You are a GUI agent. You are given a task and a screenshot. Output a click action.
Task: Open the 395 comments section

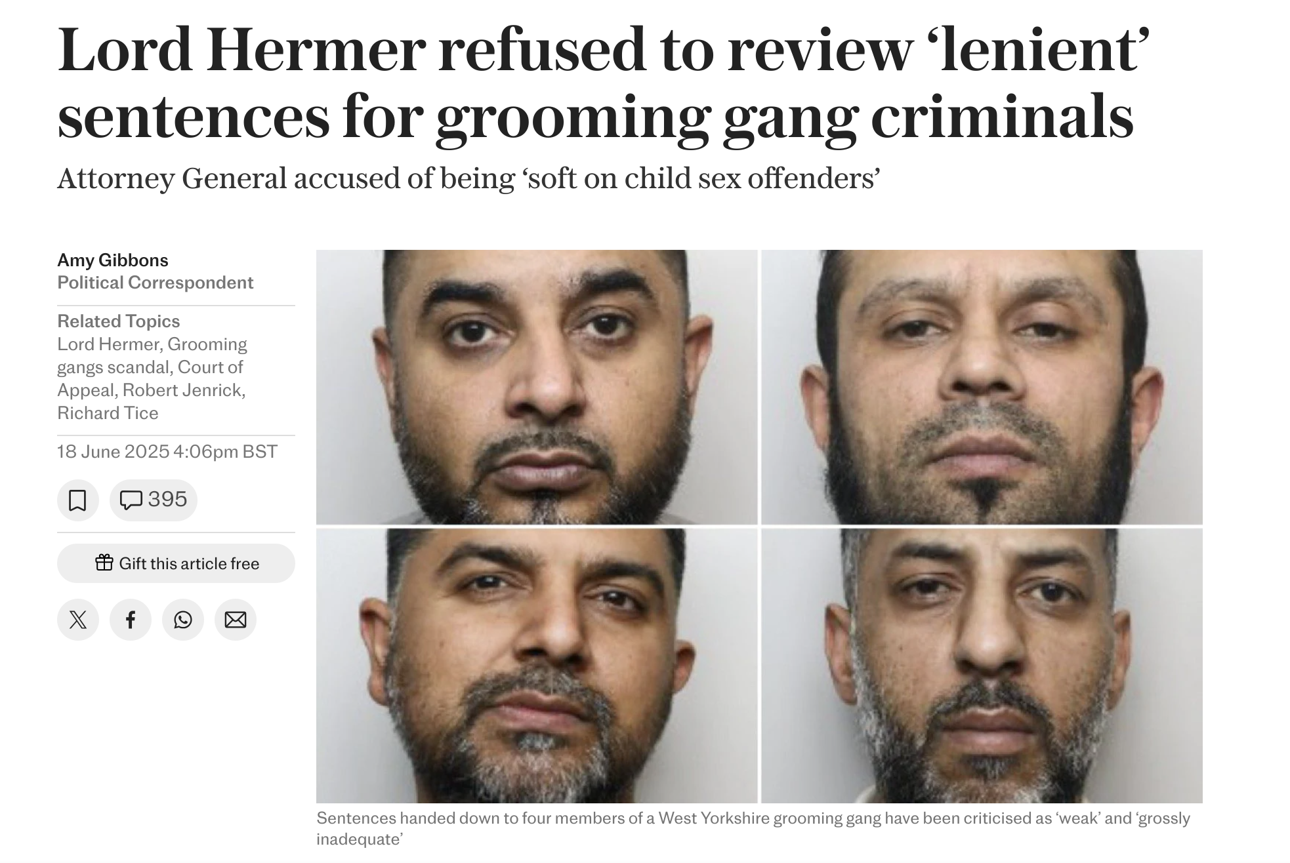point(154,500)
